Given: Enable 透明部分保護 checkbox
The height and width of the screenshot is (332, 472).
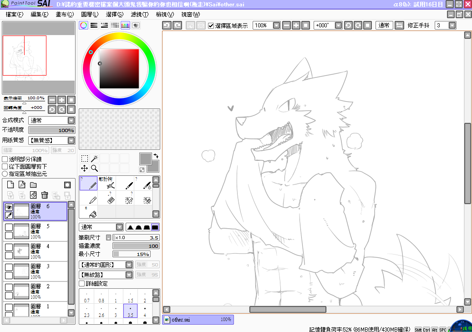Looking at the screenshot, I should pos(5,159).
